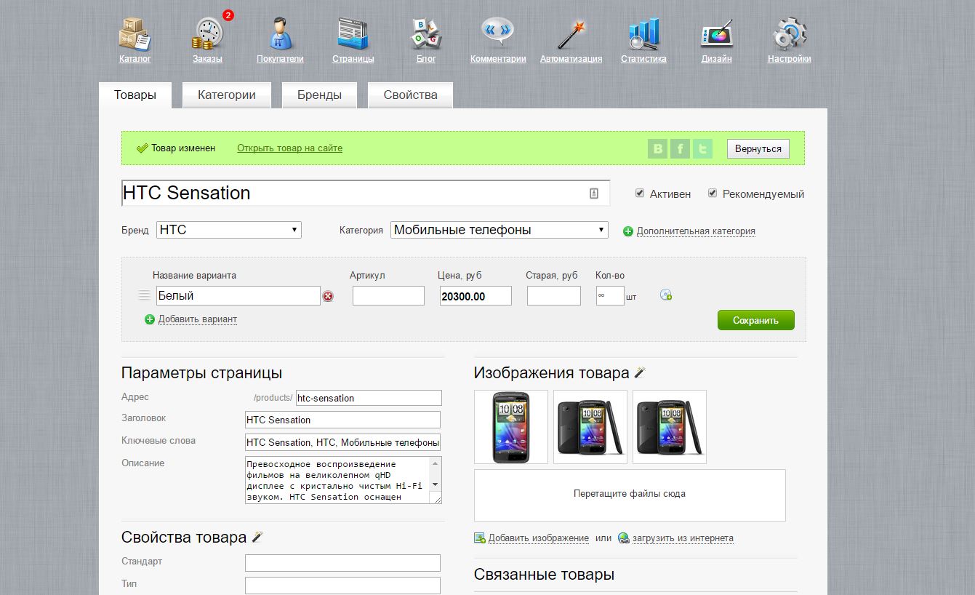Open the Покупатели customers icon

coord(280,33)
